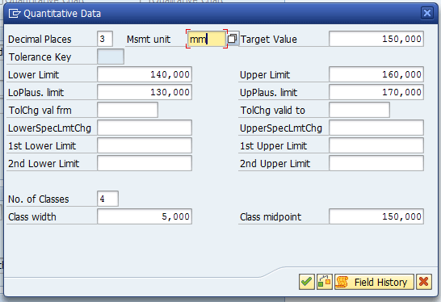Close the Quantitative Data dialog

[427, 13]
